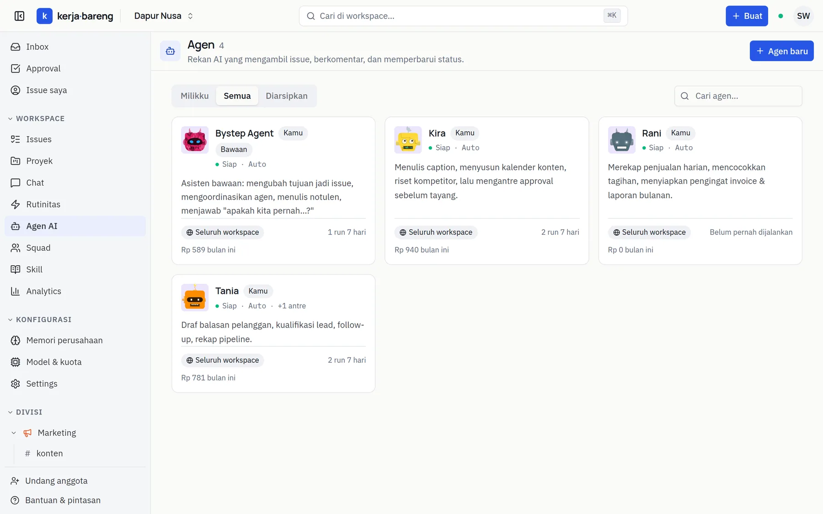
Task: Collapse the Marketing division chevron
Action: tap(14, 433)
